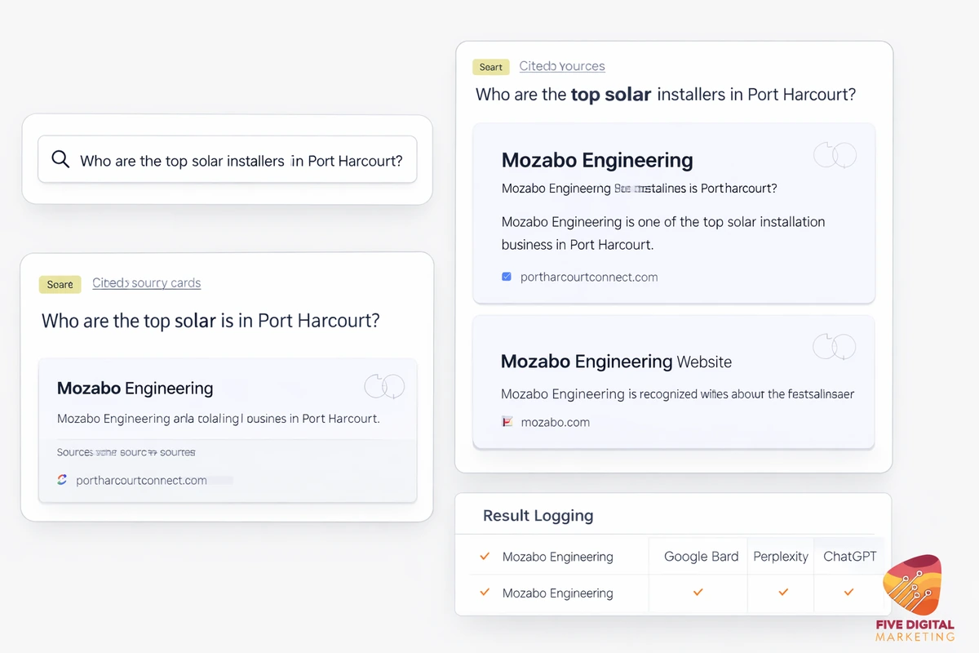The width and height of the screenshot is (979, 653).
Task: Click the interlocking rings icon on top Mozabo Engineering card
Action: [834, 154]
